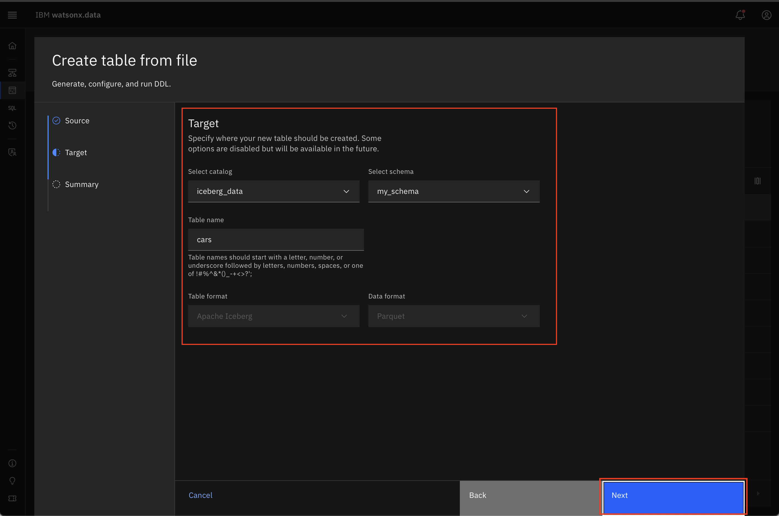Open the SQL query workspace icon
Image resolution: width=779 pixels, height=516 pixels.
pyautogui.click(x=12, y=108)
